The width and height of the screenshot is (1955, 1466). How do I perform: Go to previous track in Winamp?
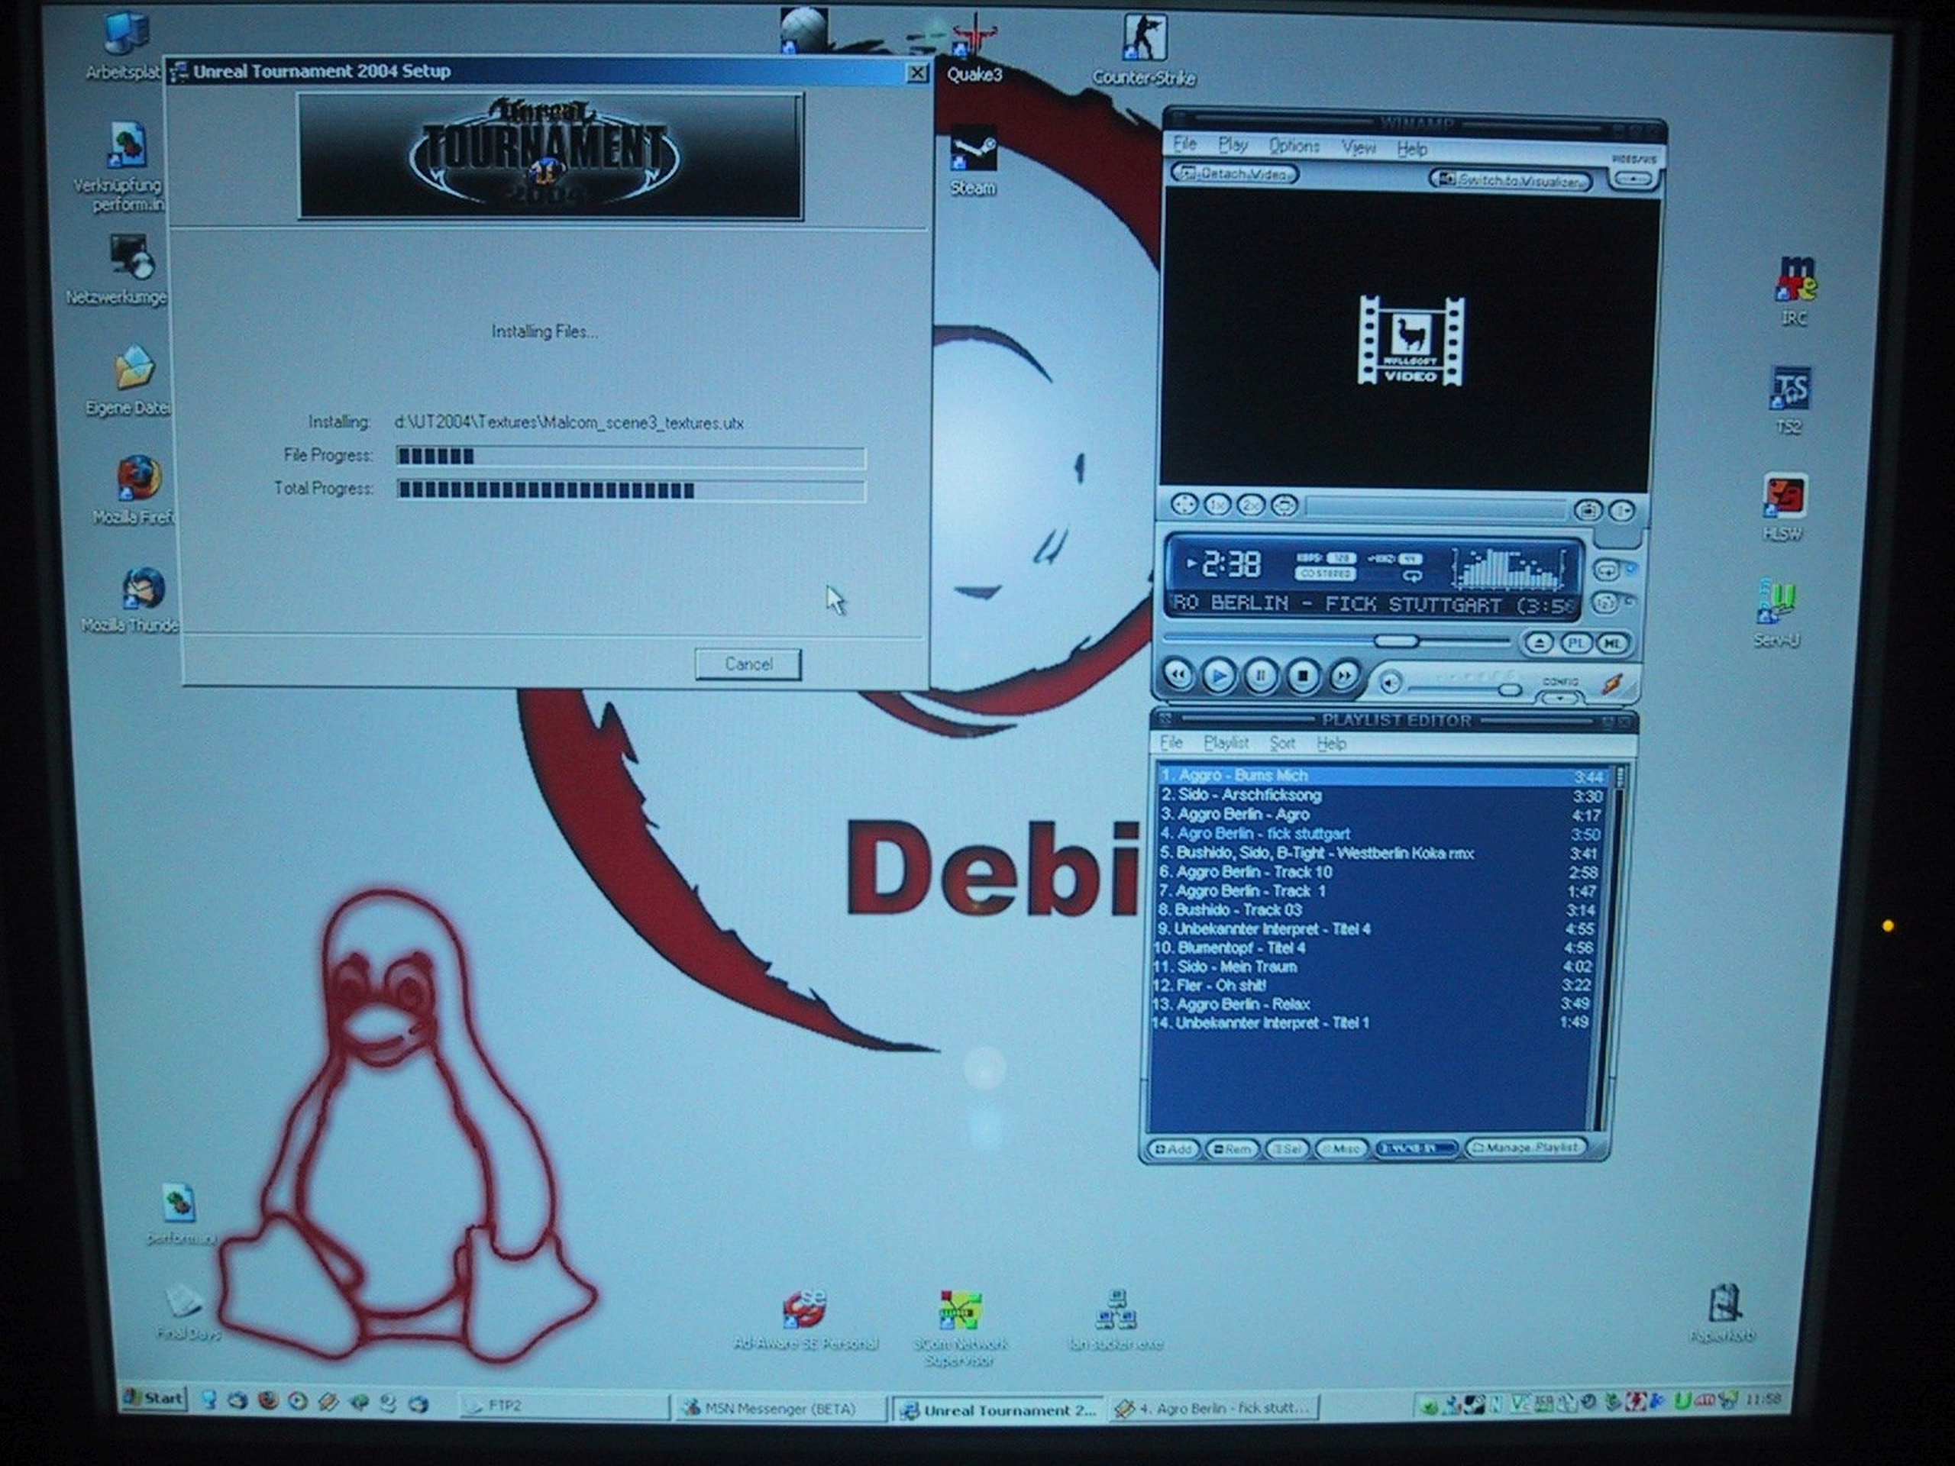pyautogui.click(x=1178, y=676)
